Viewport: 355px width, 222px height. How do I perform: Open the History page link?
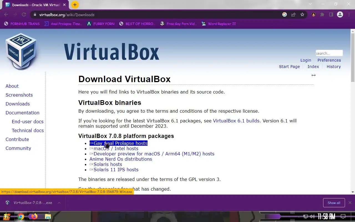(x=334, y=67)
